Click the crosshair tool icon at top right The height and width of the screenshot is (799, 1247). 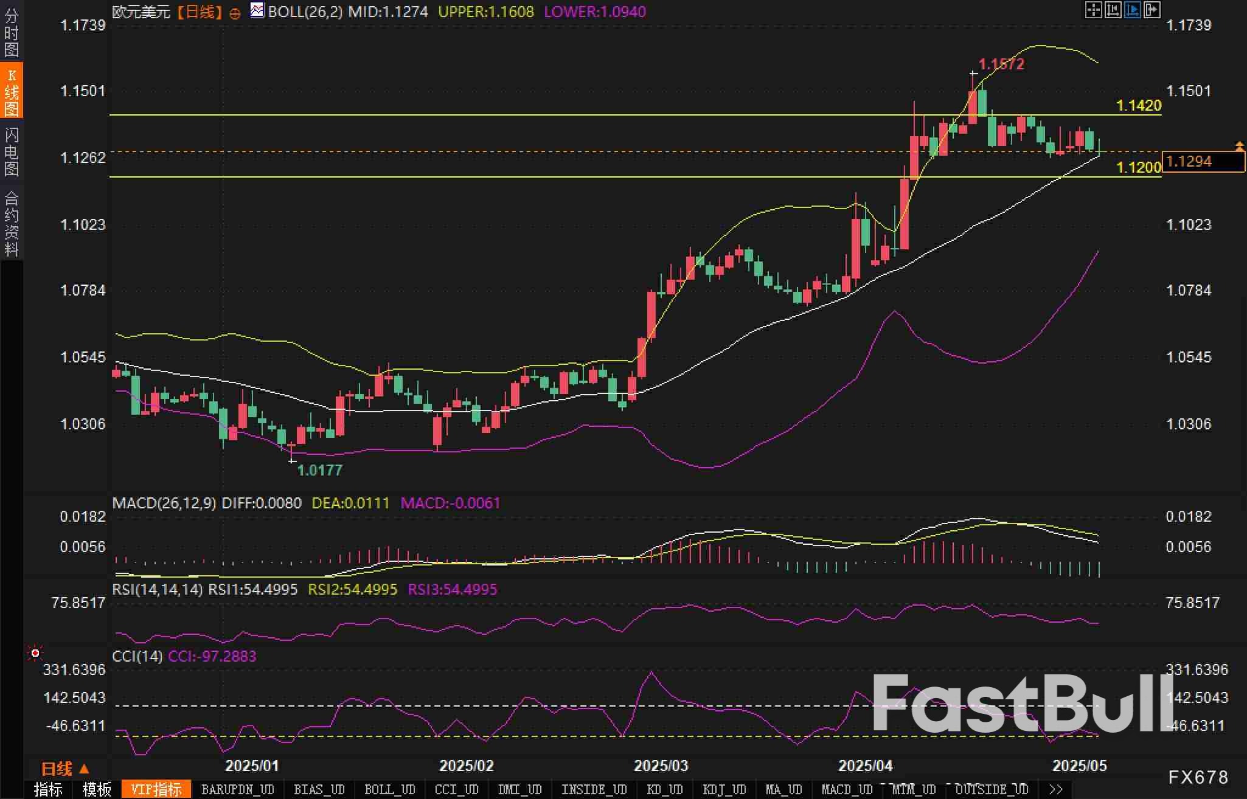(x=1093, y=10)
